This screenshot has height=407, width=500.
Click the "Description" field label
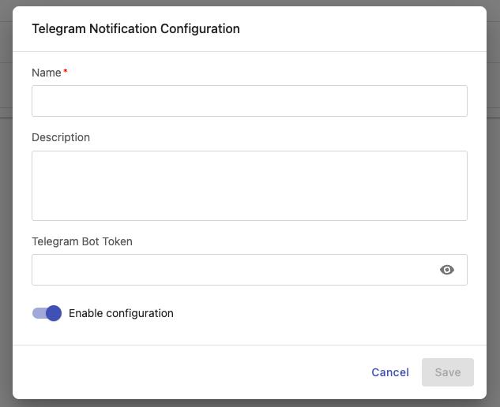coord(61,137)
